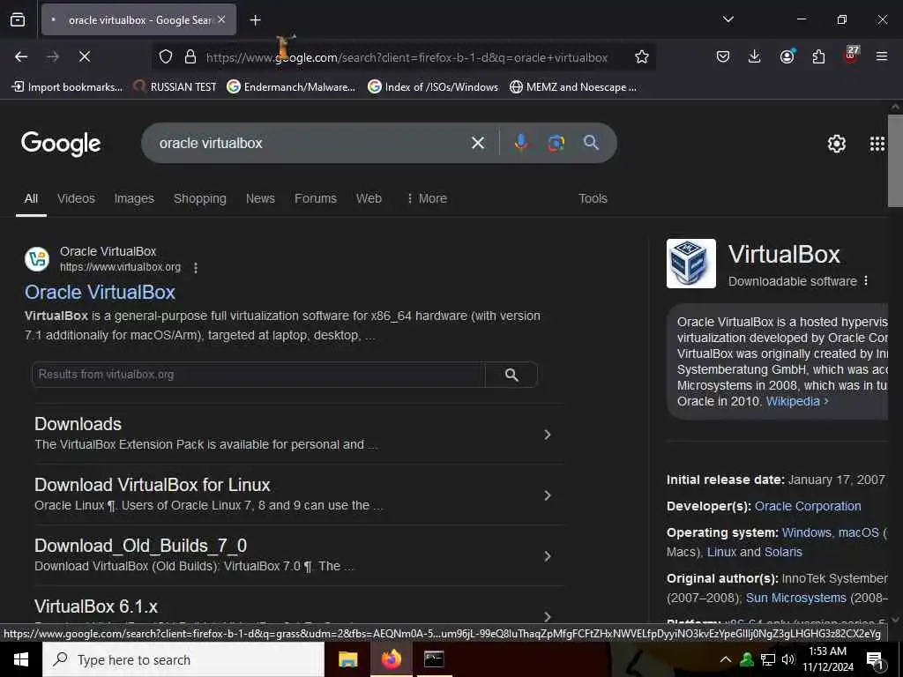
Task: Open Index of /ISOs/Windows bookmark
Action: (x=433, y=87)
